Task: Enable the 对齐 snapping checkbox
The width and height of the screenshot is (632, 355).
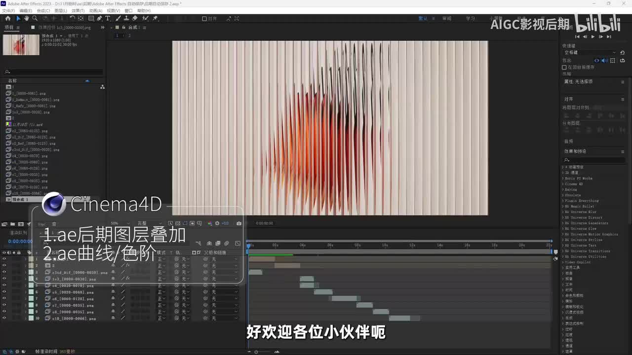Action: point(204,19)
